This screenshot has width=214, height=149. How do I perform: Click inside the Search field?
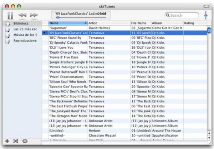182,15
